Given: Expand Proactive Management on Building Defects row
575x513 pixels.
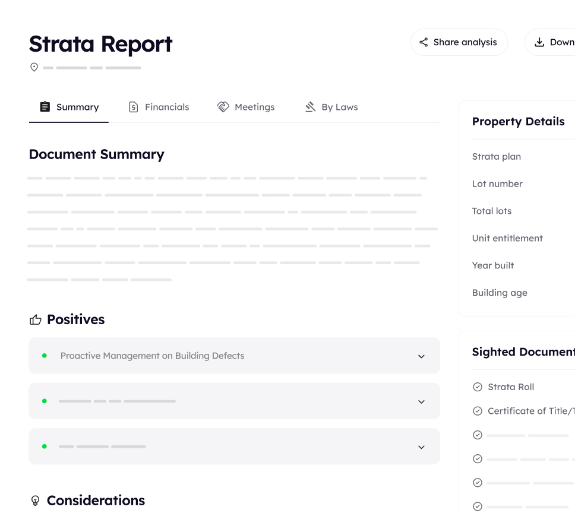Looking at the screenshot, I should (234, 356).
